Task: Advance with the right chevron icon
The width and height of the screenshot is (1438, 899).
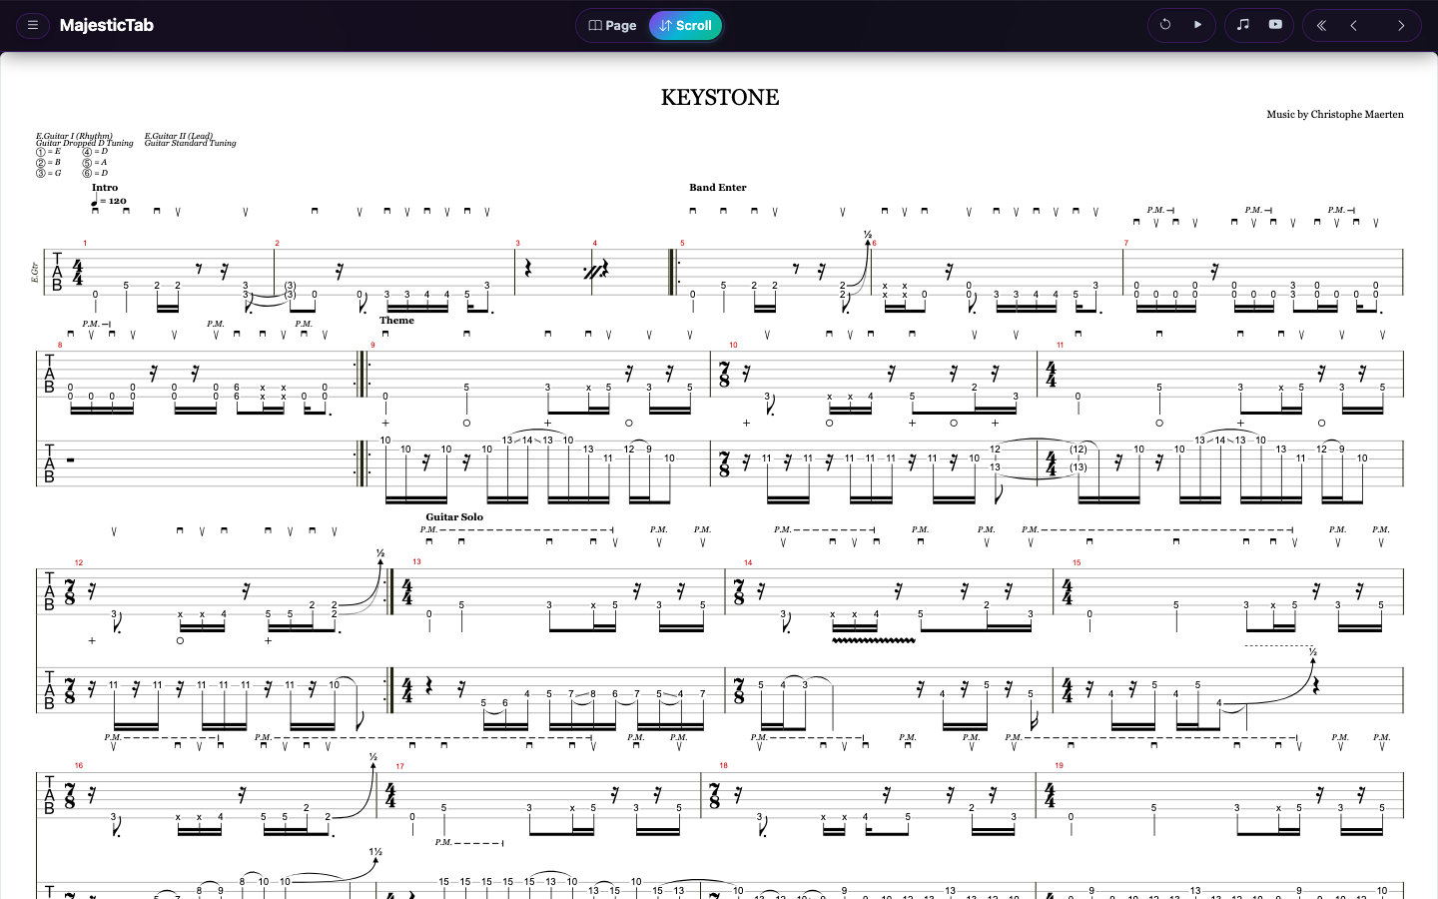Action: (1401, 25)
